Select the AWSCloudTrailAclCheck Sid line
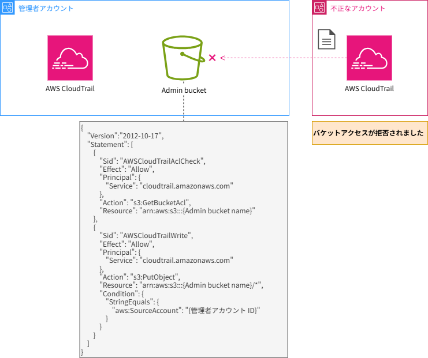 coord(152,161)
